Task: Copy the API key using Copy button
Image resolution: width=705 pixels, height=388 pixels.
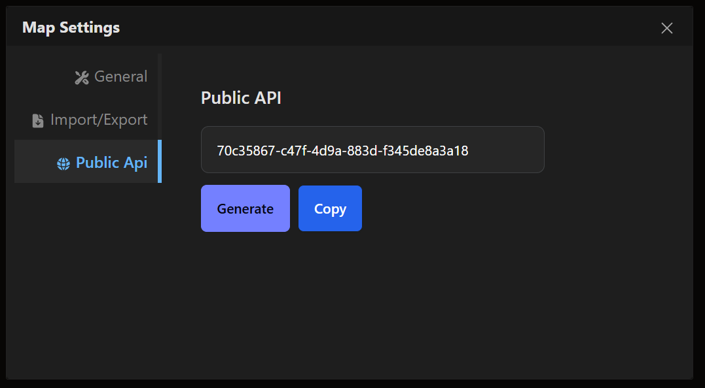Action: [330, 208]
